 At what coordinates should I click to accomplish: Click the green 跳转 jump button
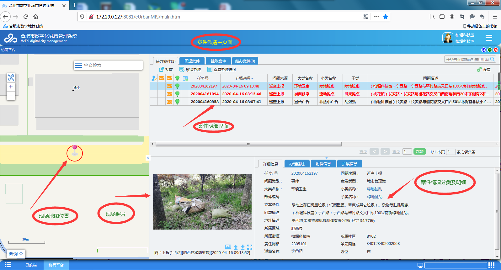[419, 152]
